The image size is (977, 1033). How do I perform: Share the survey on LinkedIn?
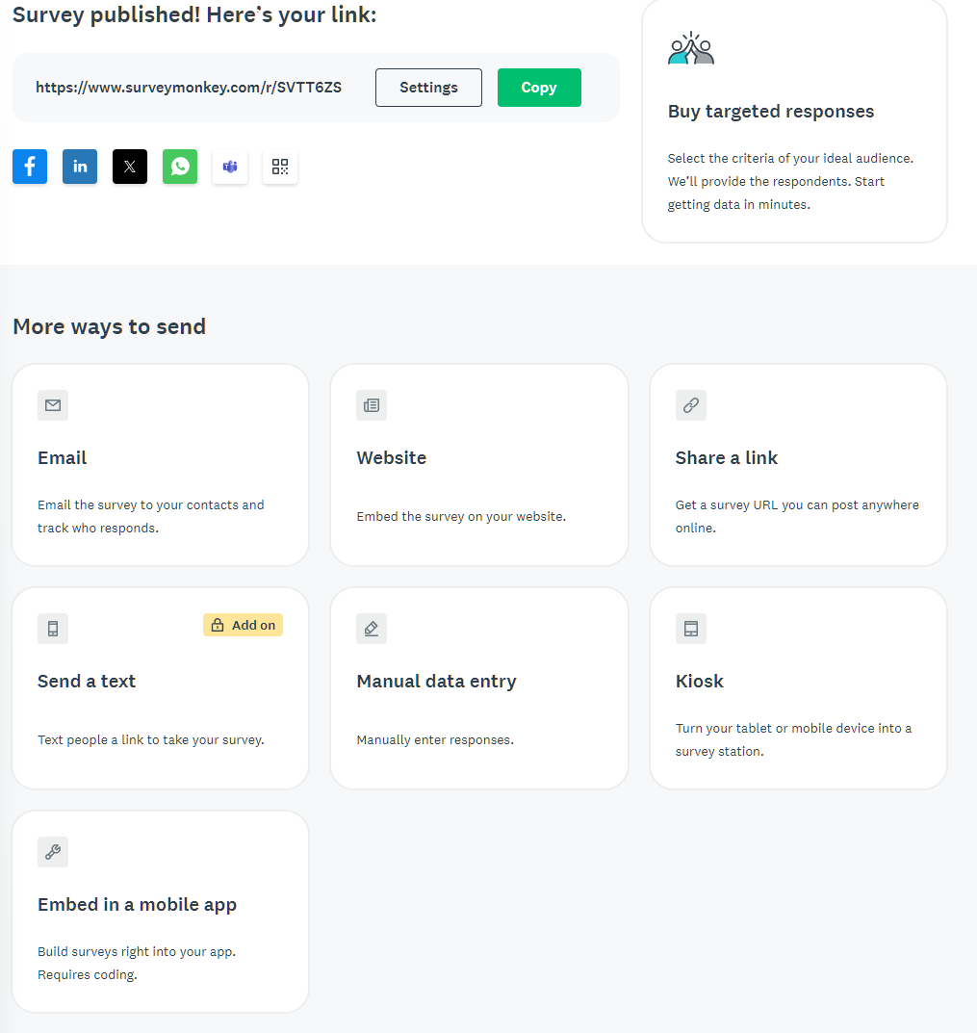(79, 167)
